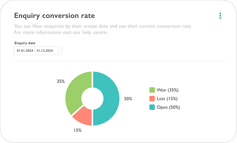Image resolution: width=237 pixels, height=143 pixels.
Task: Open the three-dot options menu
Action: point(220,16)
